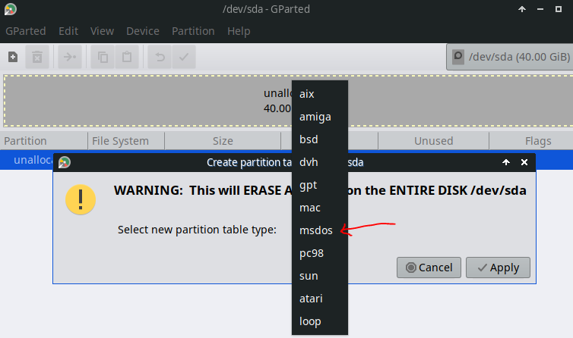Choose dvh from the list
573x338 pixels.
(320, 162)
